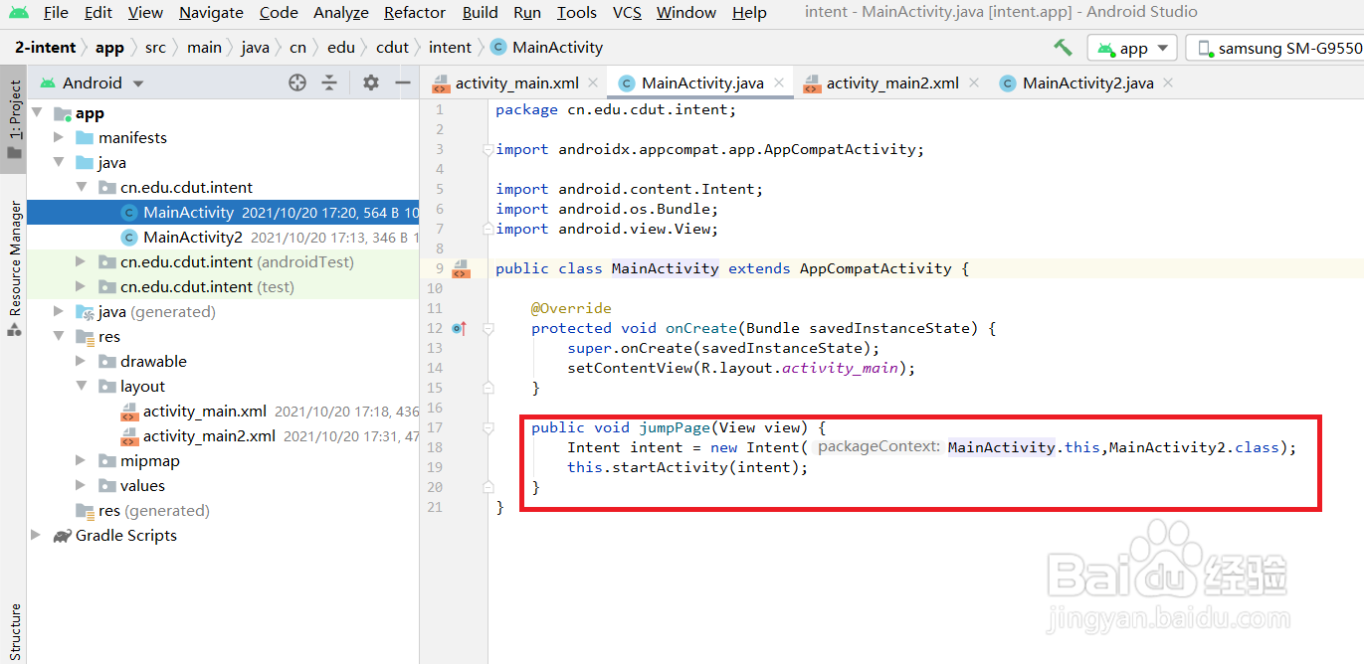Viewport: 1364px width, 664px height.
Task: Click the Collapse All icon in Project panel
Action: coord(329,83)
